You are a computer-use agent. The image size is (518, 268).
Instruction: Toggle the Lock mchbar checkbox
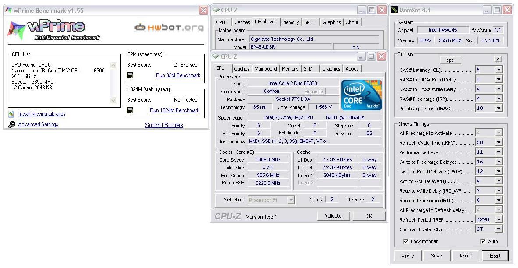click(406, 241)
